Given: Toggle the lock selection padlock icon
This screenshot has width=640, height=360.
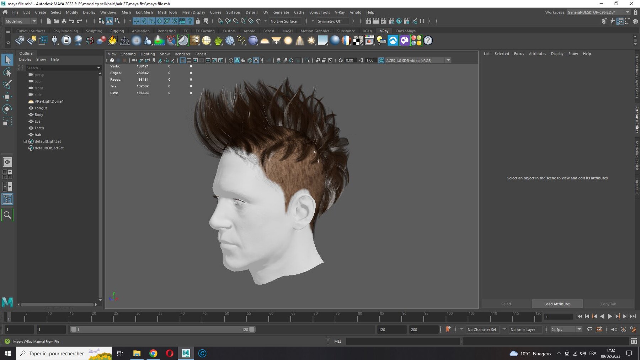Looking at the screenshot, I should 198,21.
